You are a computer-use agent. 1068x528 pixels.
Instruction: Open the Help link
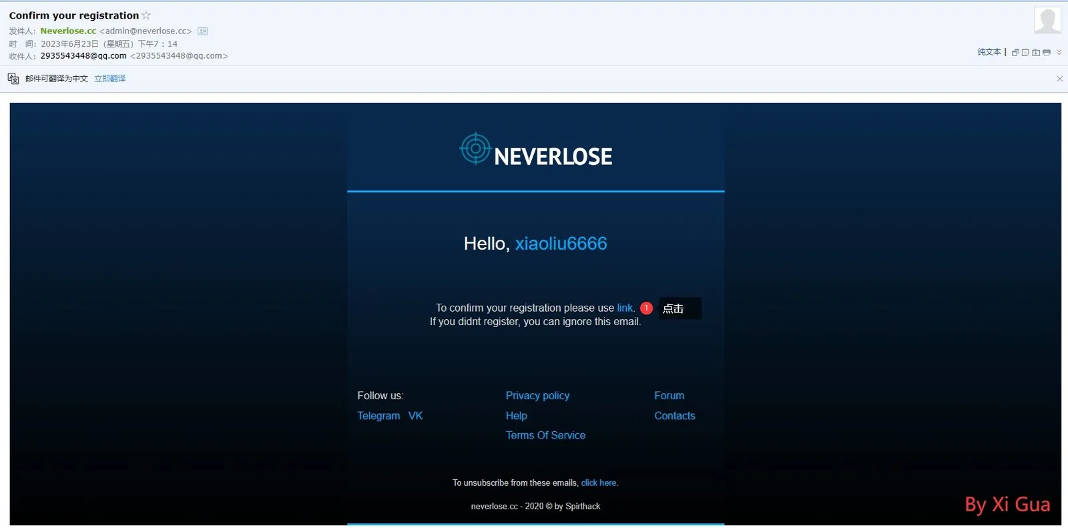[516, 416]
